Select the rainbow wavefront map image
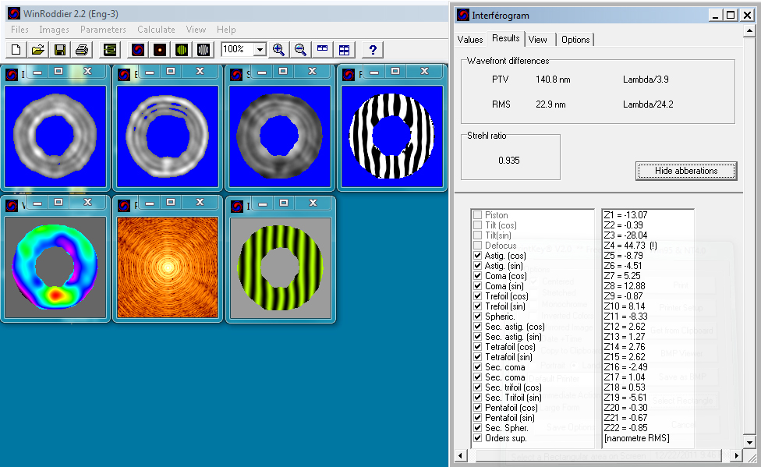Image resolution: width=761 pixels, height=467 pixels. (x=55, y=267)
